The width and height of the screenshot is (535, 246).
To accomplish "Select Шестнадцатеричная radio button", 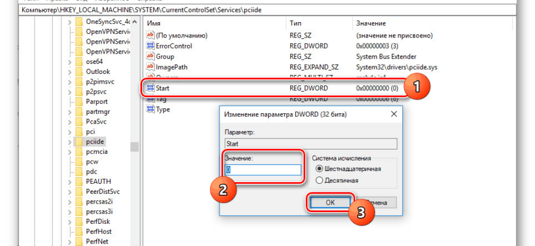I will [x=319, y=169].
